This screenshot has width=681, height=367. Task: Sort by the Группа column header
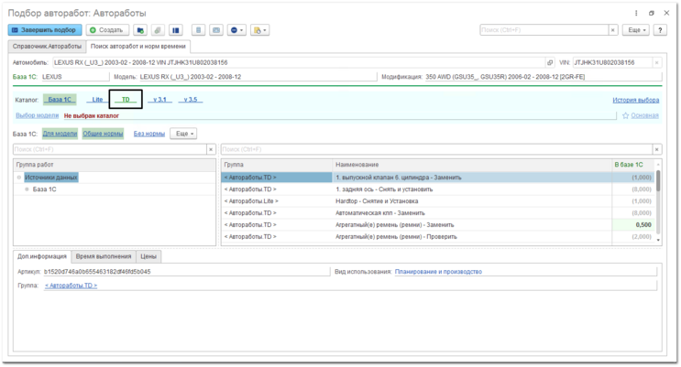pos(277,165)
